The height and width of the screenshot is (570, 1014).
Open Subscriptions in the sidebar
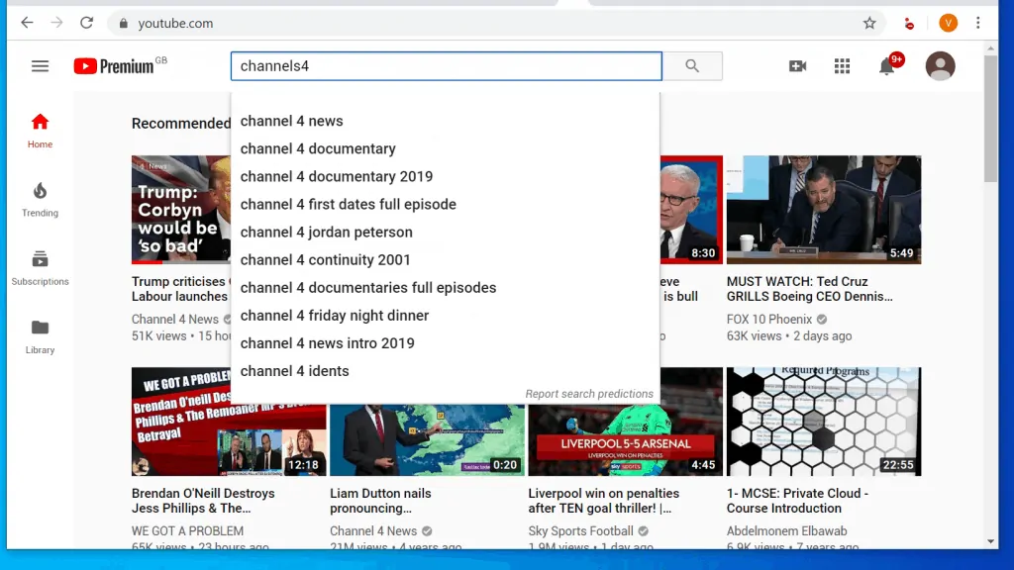(40, 268)
